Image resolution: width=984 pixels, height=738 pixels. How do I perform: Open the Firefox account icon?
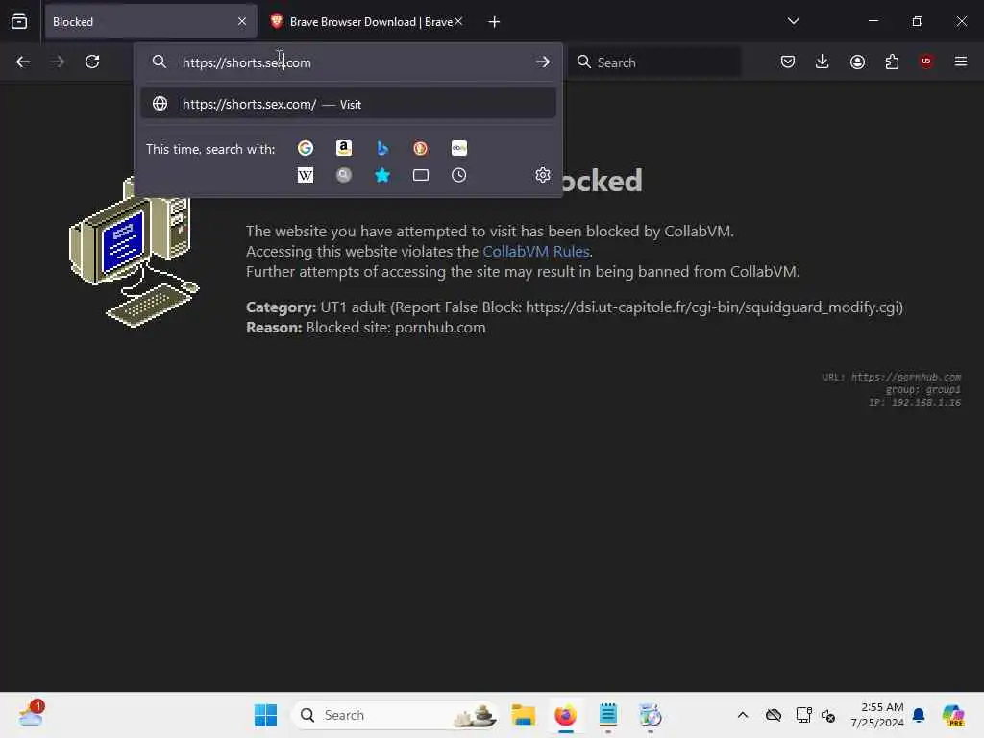(857, 61)
